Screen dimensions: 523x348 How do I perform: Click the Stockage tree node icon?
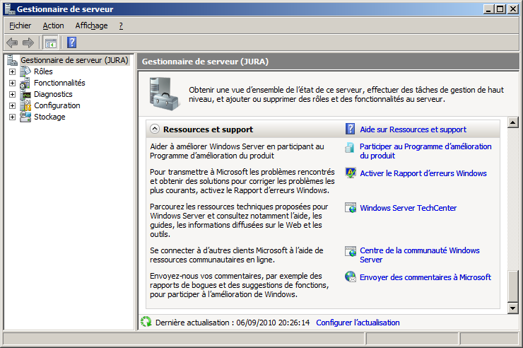point(25,117)
